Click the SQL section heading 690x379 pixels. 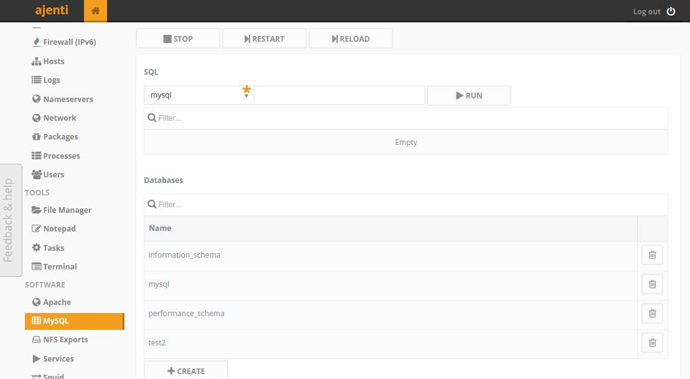(x=151, y=72)
